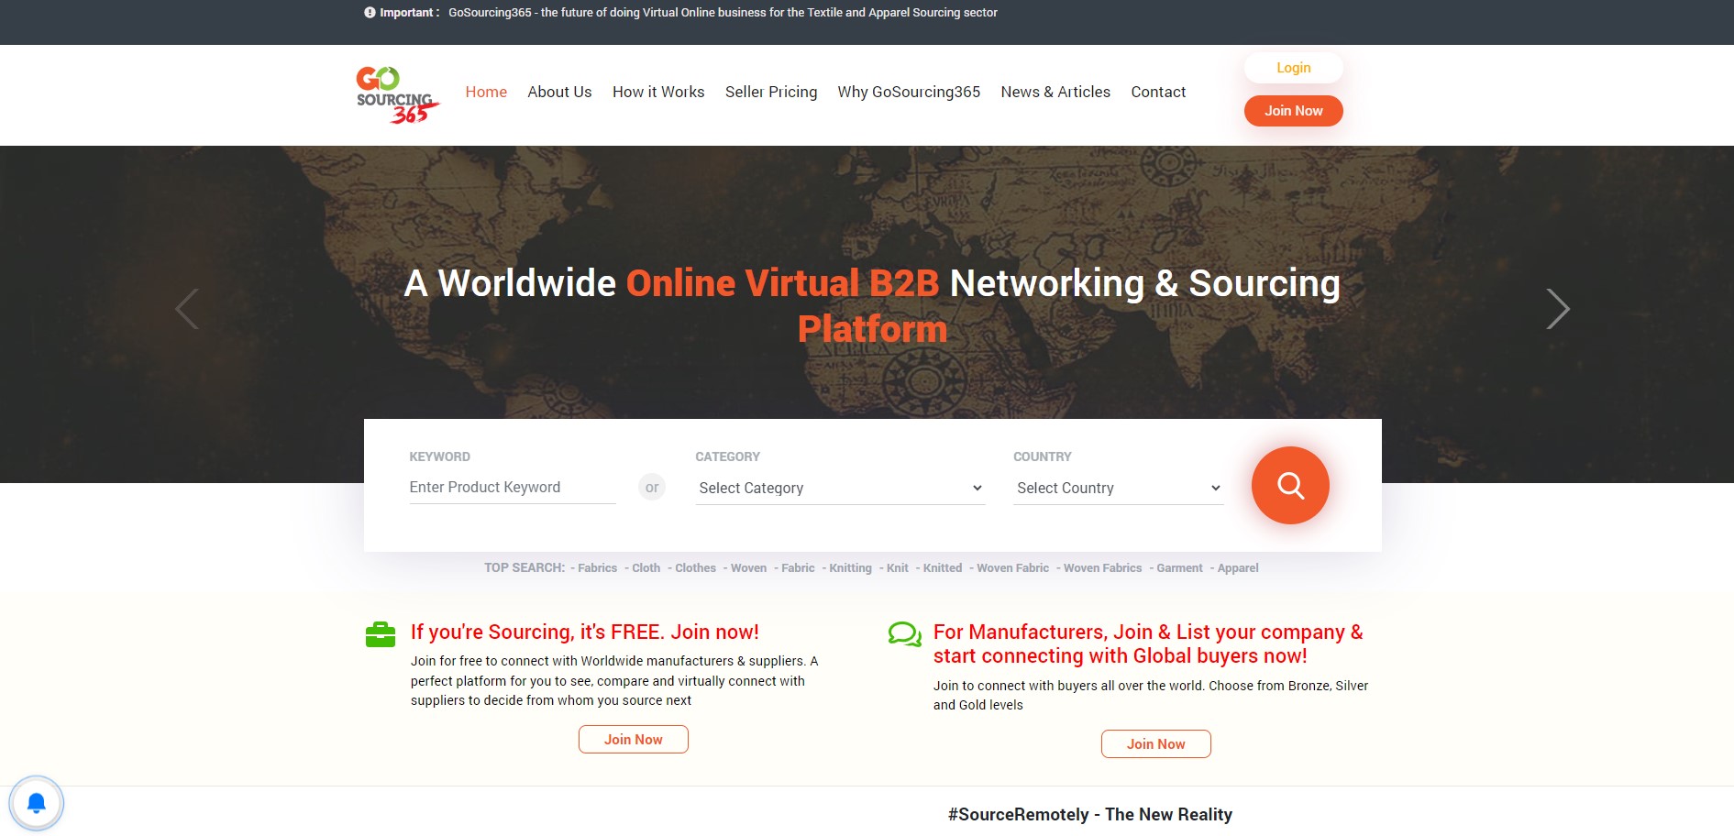Select top search term Woven Fabrics
The height and width of the screenshot is (836, 1734).
(x=1103, y=568)
